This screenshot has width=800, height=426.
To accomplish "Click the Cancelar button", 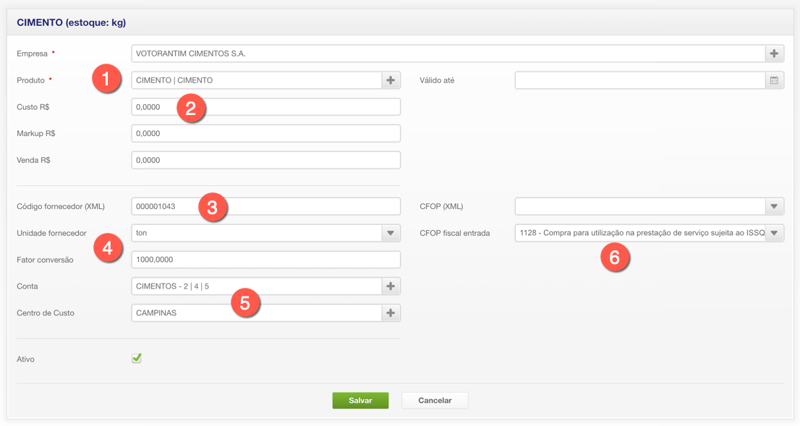I will [x=435, y=401].
